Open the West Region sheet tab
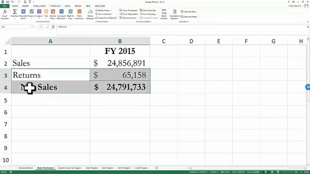 tap(92, 168)
